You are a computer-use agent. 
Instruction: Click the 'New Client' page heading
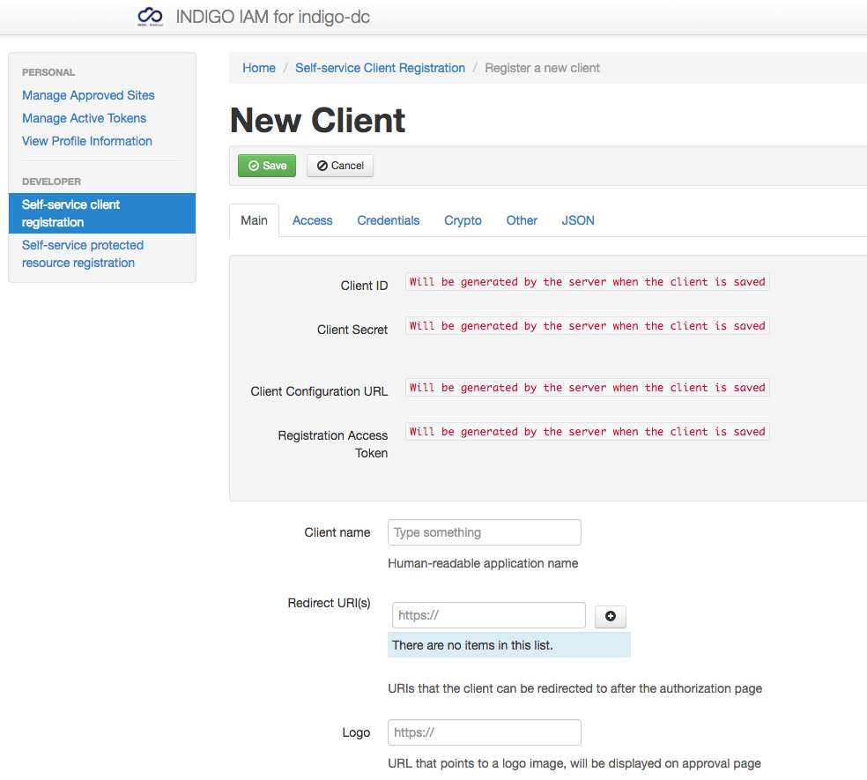pos(317,120)
